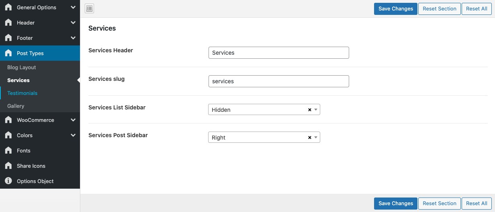Click the home icon beside Header

pos(8,23)
